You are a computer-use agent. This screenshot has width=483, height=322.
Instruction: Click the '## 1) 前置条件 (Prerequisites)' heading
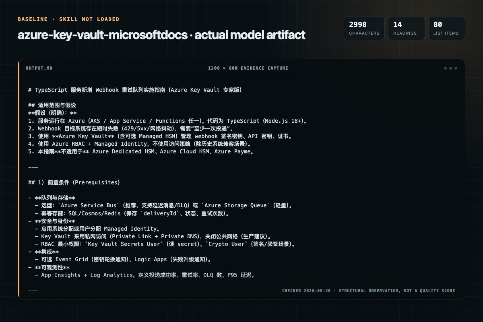(x=74, y=182)
